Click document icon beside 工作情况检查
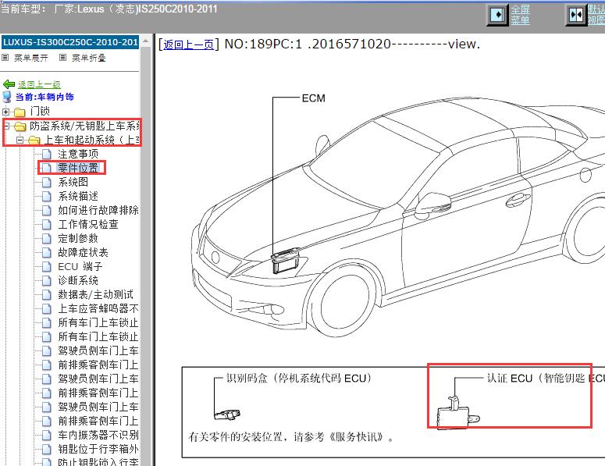 46,224
